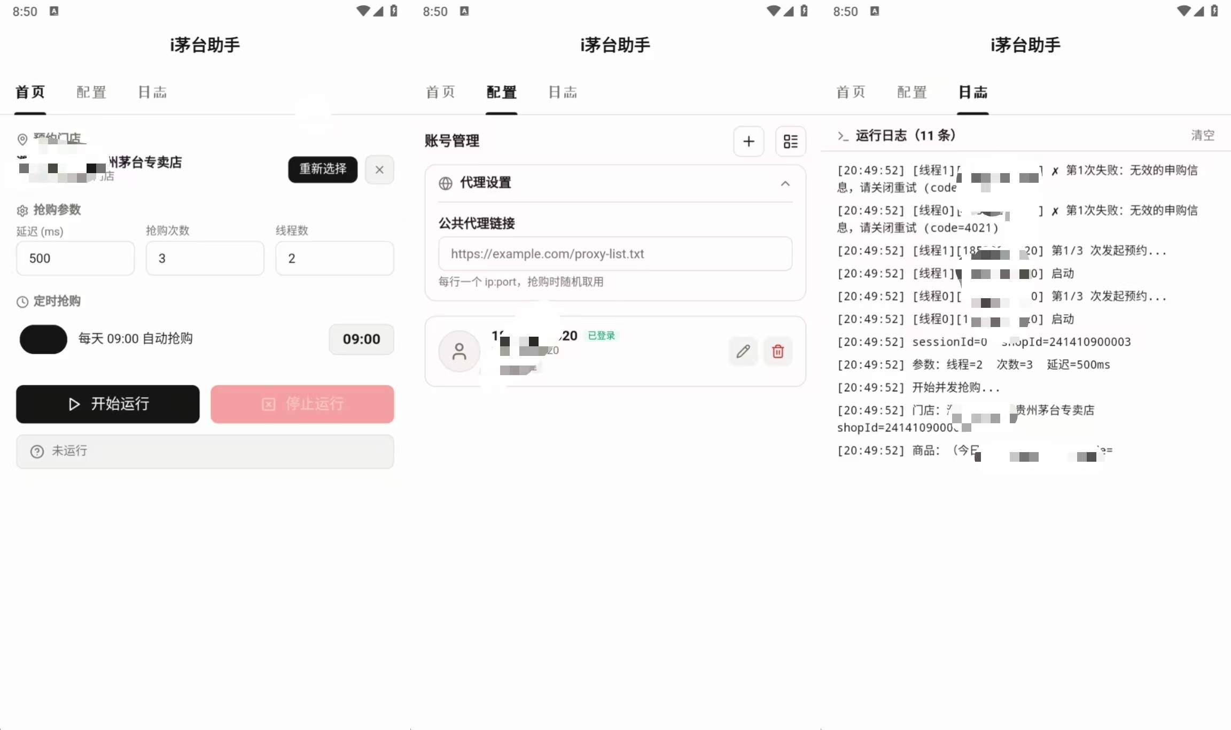Click the account avatar icon
Viewport: 1231px width, 730px height.
(x=459, y=351)
